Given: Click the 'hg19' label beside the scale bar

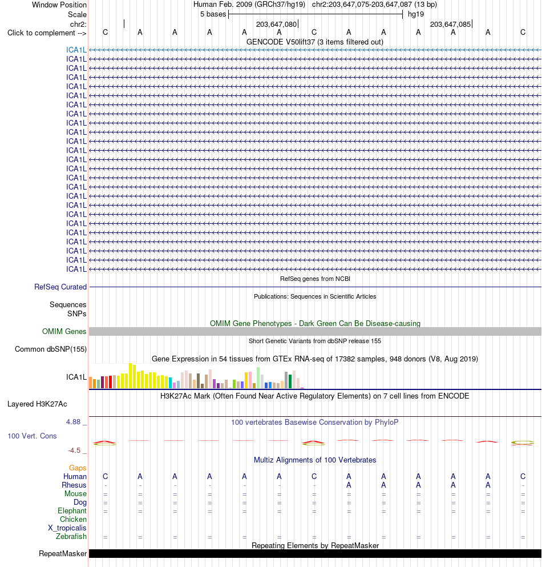Looking at the screenshot, I should (416, 14).
